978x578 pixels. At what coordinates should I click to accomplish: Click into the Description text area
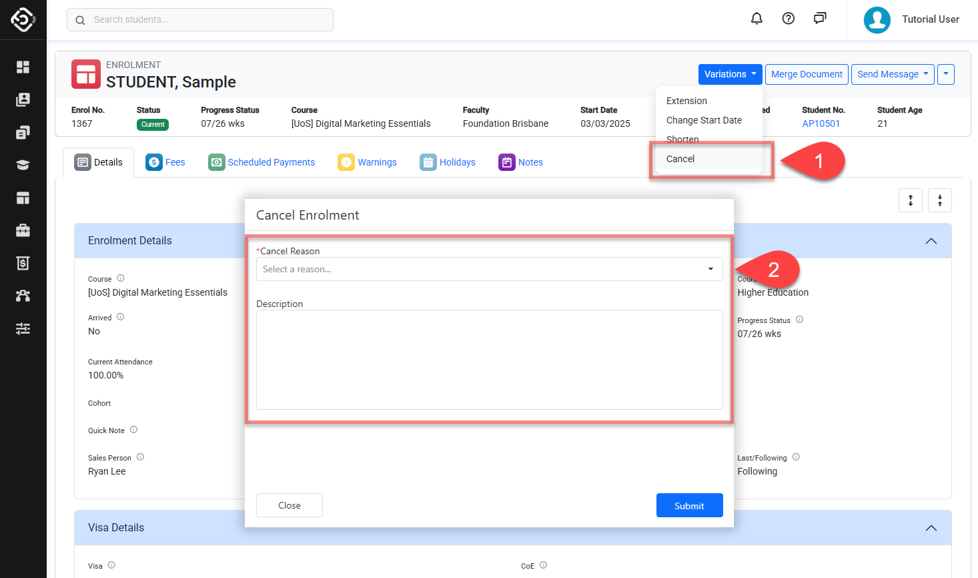[489, 359]
